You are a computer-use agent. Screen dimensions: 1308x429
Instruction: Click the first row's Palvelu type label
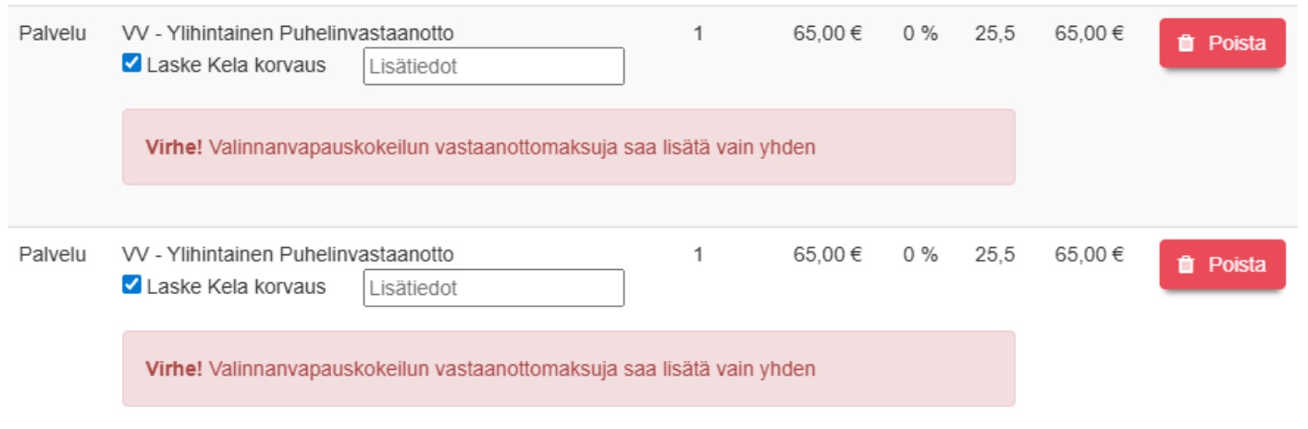pyautogui.click(x=53, y=34)
